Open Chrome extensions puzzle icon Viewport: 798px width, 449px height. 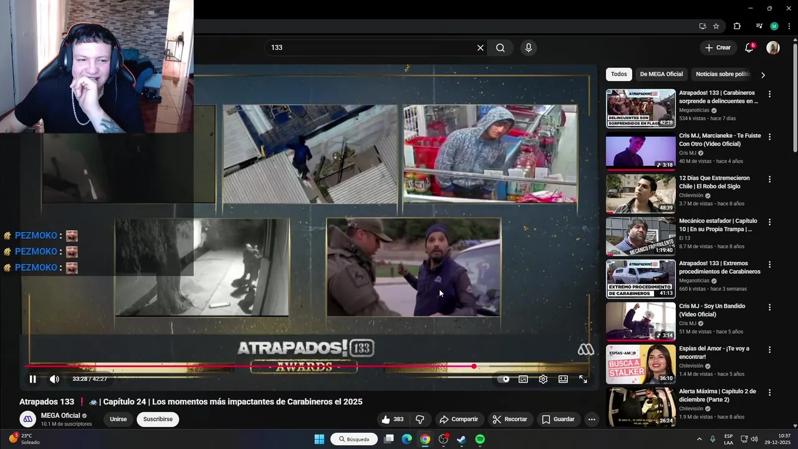click(737, 26)
